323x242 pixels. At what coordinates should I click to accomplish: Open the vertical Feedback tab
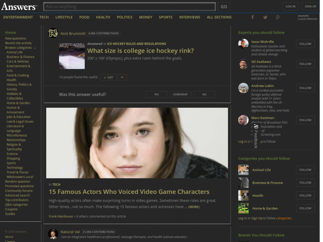tap(256, 136)
